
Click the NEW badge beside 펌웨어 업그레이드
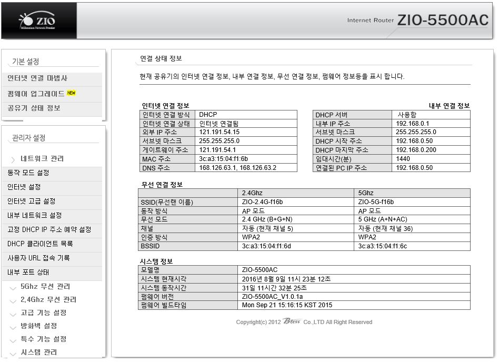click(x=72, y=94)
